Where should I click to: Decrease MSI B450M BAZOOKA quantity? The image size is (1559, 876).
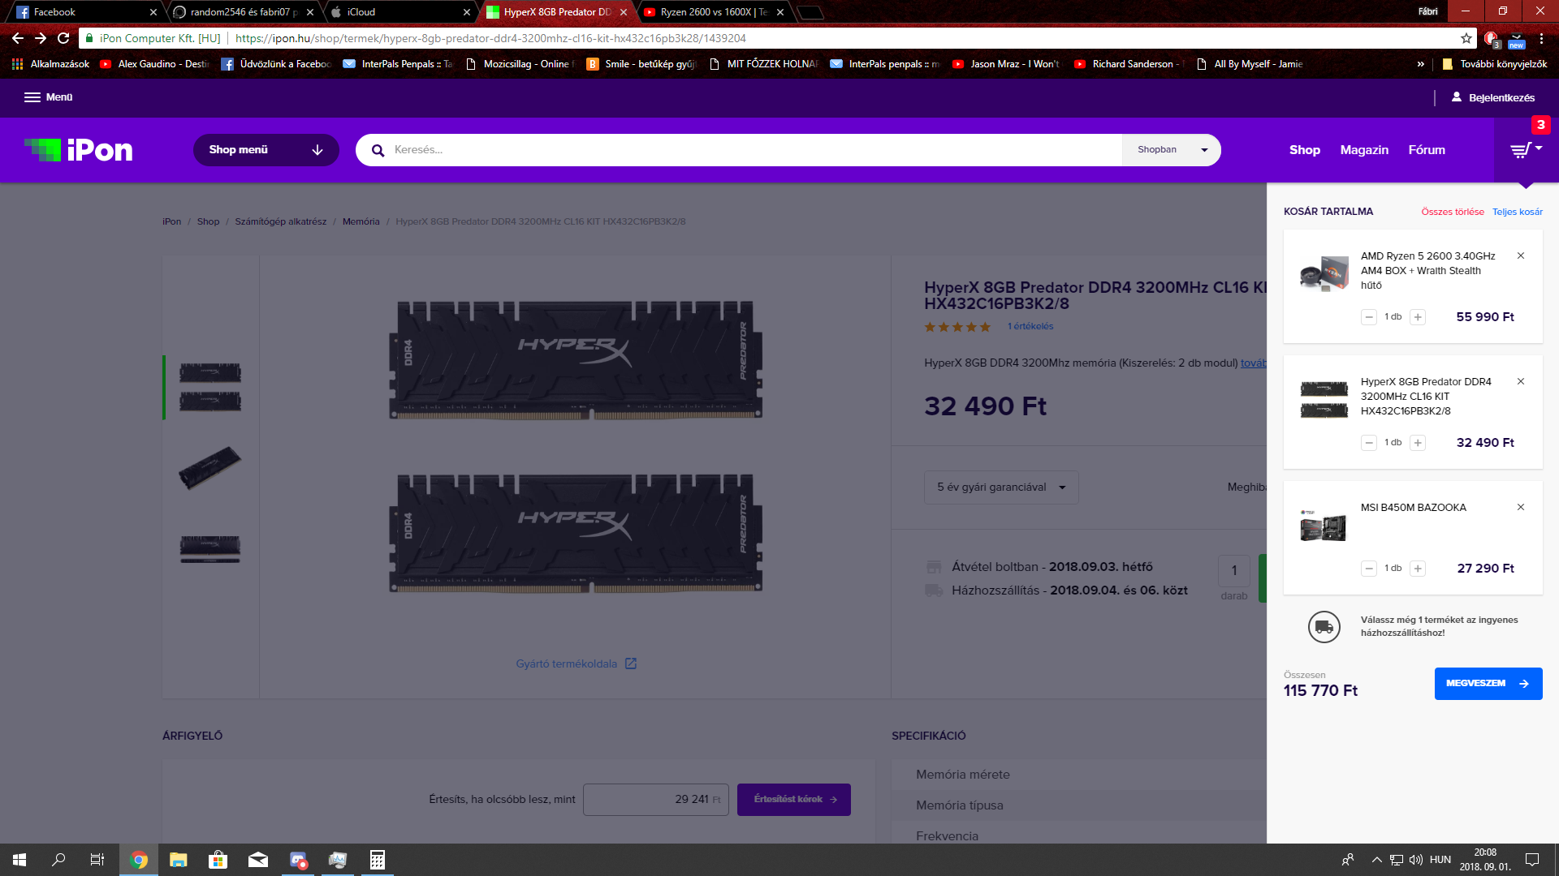pyautogui.click(x=1369, y=569)
